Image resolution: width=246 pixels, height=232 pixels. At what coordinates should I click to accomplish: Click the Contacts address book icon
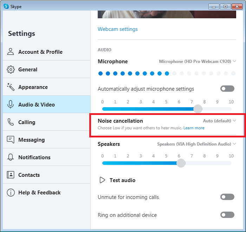[11, 175]
